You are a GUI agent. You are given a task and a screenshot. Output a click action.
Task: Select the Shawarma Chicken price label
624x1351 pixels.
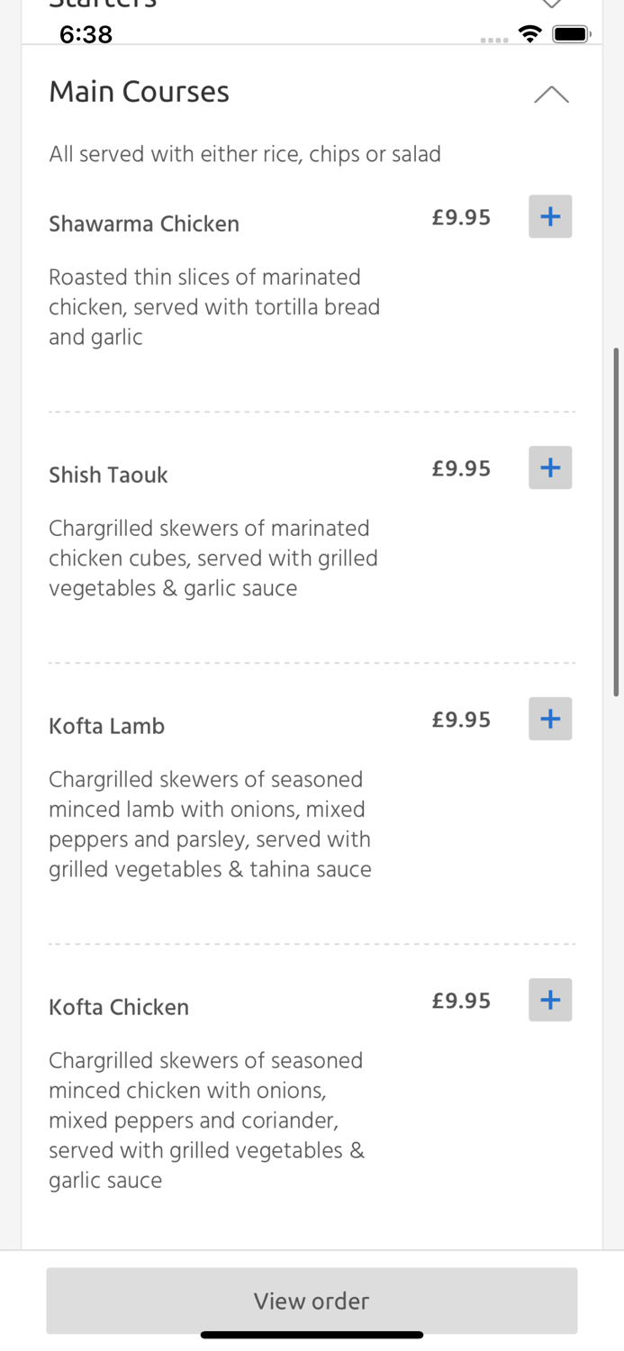461,217
